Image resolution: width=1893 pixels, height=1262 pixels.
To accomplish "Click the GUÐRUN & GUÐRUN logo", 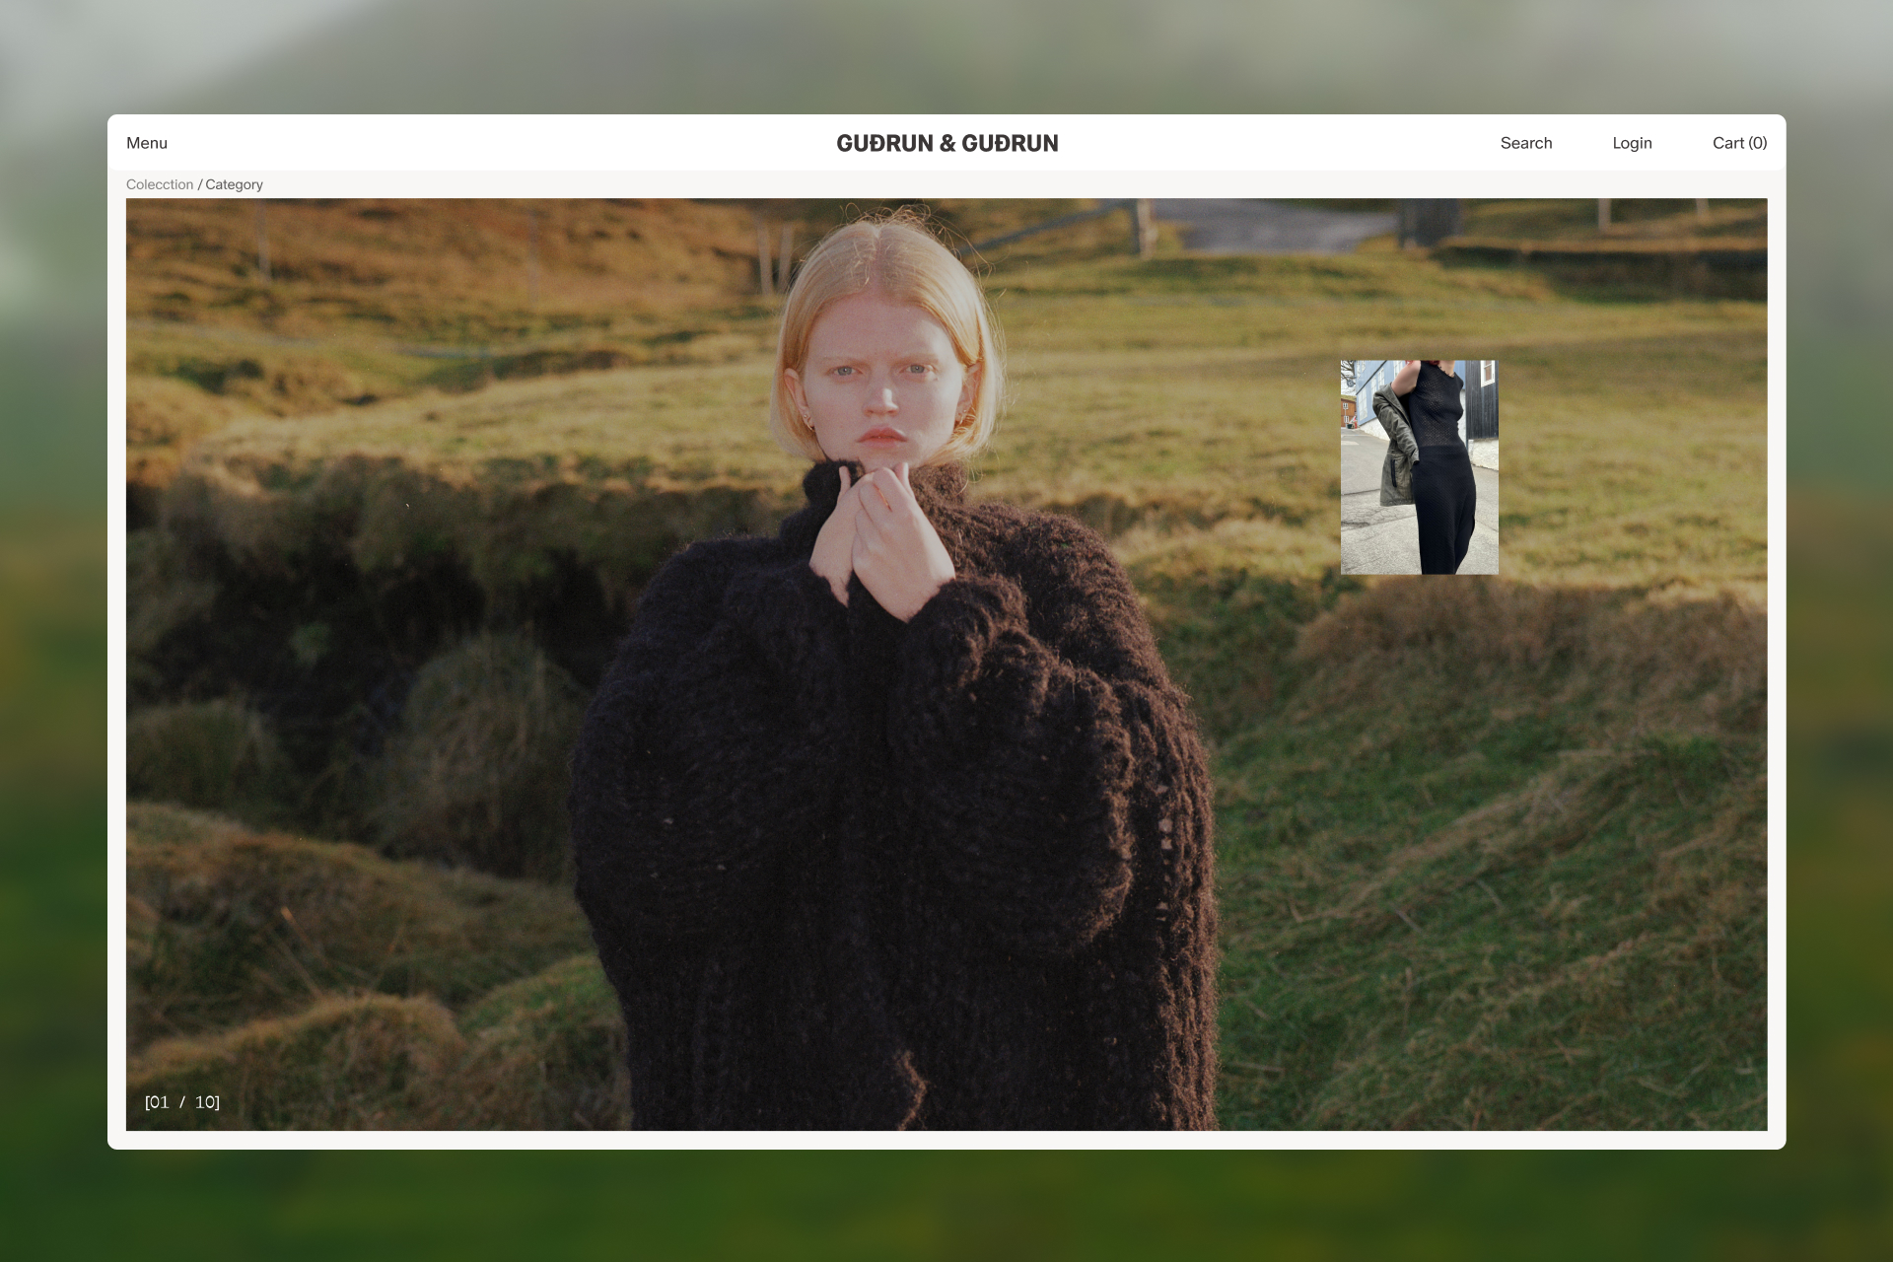I will click(x=946, y=143).
